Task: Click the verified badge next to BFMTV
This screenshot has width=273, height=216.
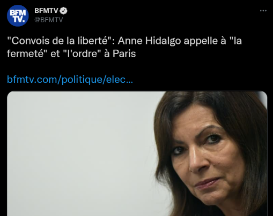Action: tap(63, 11)
